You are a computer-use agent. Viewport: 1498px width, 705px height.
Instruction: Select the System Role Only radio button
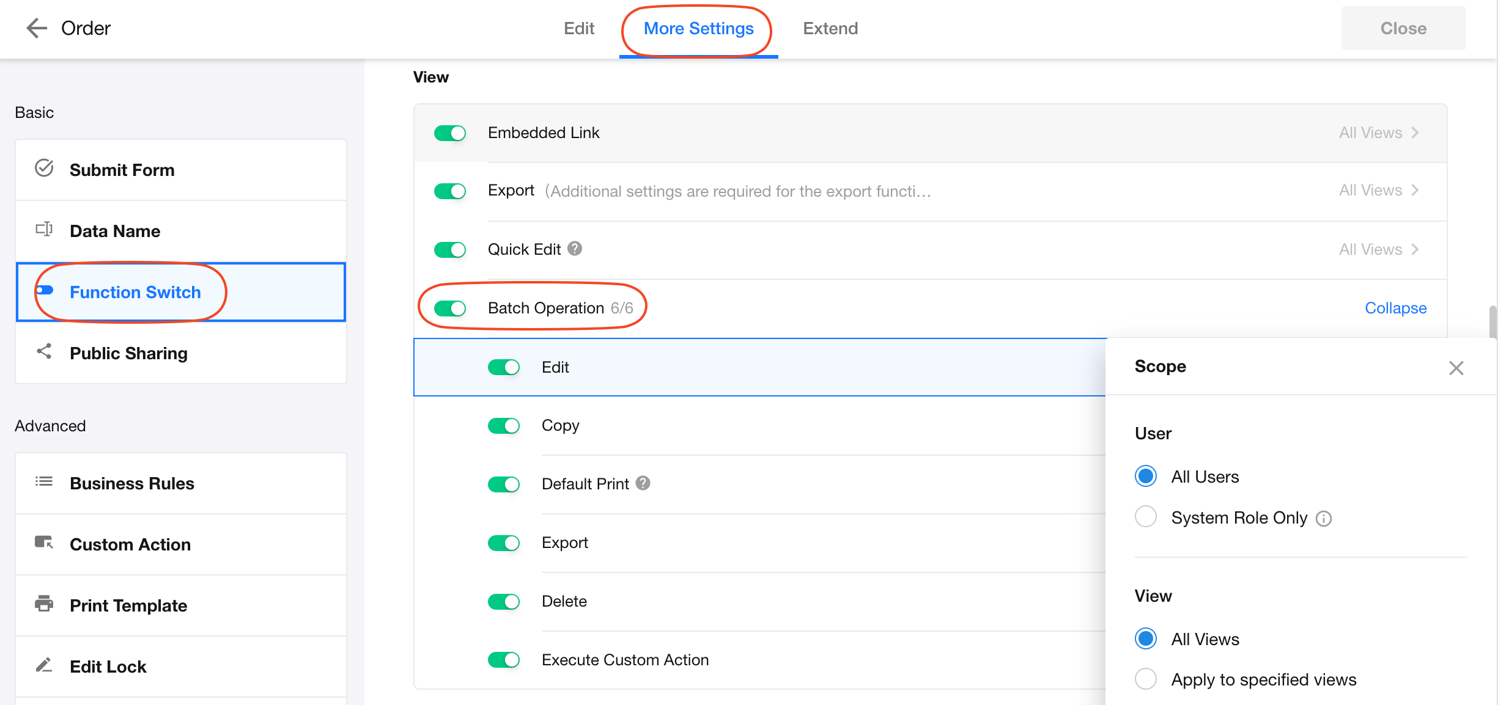pyautogui.click(x=1146, y=517)
